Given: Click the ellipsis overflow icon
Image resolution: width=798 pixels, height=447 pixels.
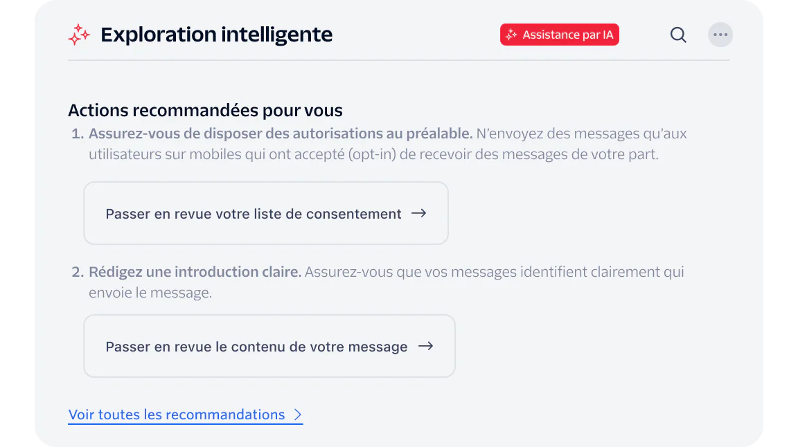Looking at the screenshot, I should point(720,35).
